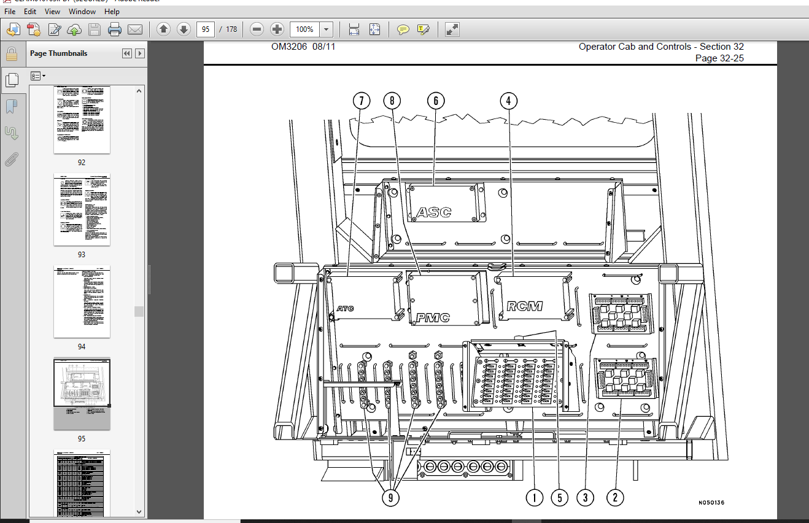Click the 'OM3206 08/11' header text

click(x=303, y=47)
